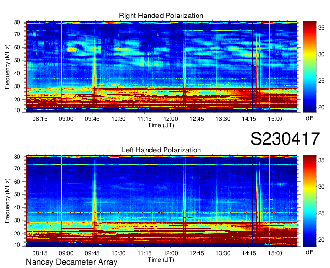Click "15:00" tick on Left Handed time axis

[275, 253]
